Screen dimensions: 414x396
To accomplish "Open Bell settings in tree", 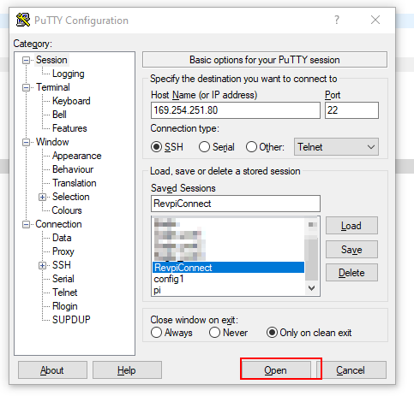I will 59,115.
